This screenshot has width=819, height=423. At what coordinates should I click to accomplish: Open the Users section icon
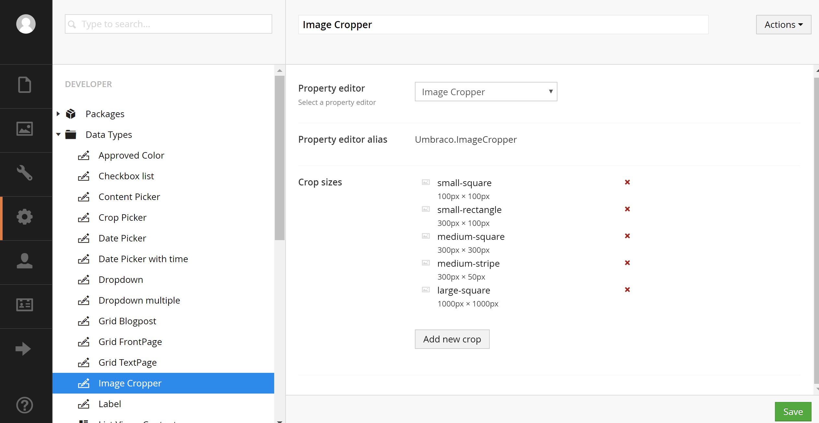coord(25,261)
